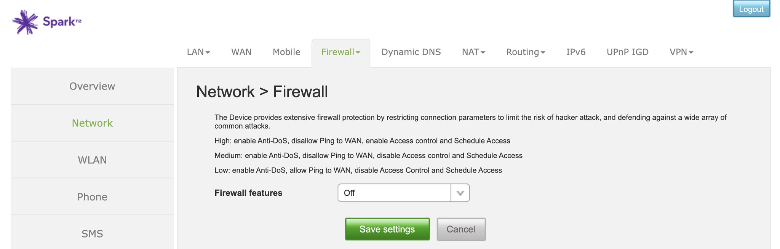Expand the Routing tab menu
Image resolution: width=780 pixels, height=249 pixels.
point(525,52)
